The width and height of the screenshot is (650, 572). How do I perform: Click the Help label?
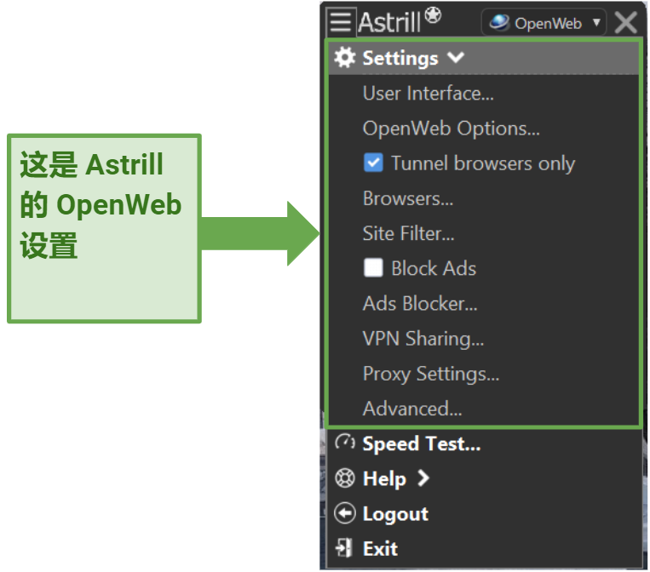[x=384, y=479]
